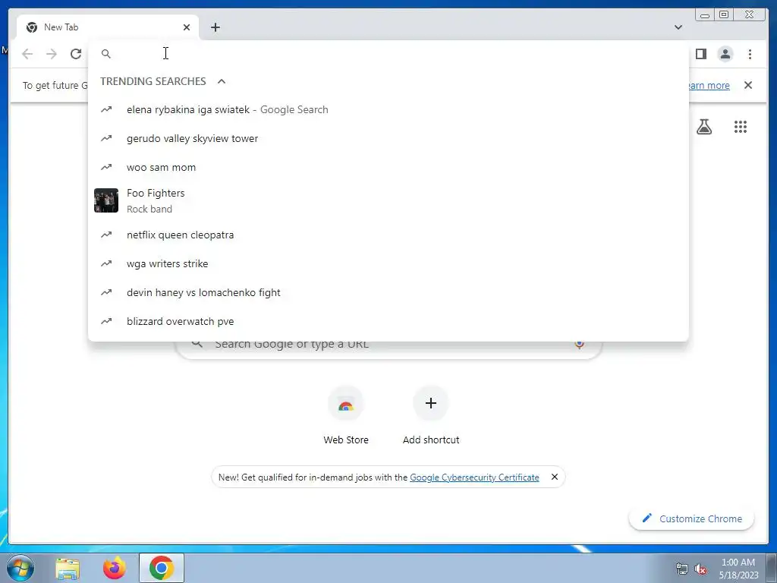Reload the page with the refresh icon

[x=76, y=54]
